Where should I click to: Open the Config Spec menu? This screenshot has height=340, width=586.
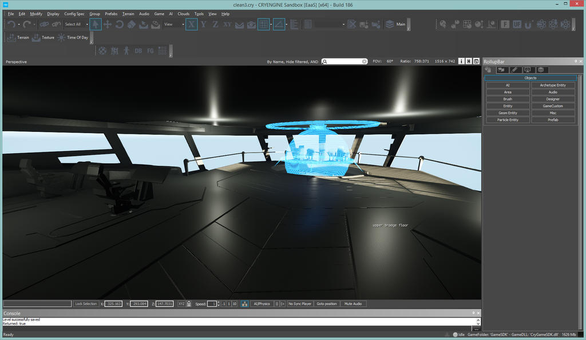coord(74,14)
